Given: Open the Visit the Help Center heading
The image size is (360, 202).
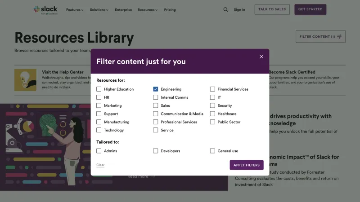Looking at the screenshot, I should pyautogui.click(x=63, y=72).
